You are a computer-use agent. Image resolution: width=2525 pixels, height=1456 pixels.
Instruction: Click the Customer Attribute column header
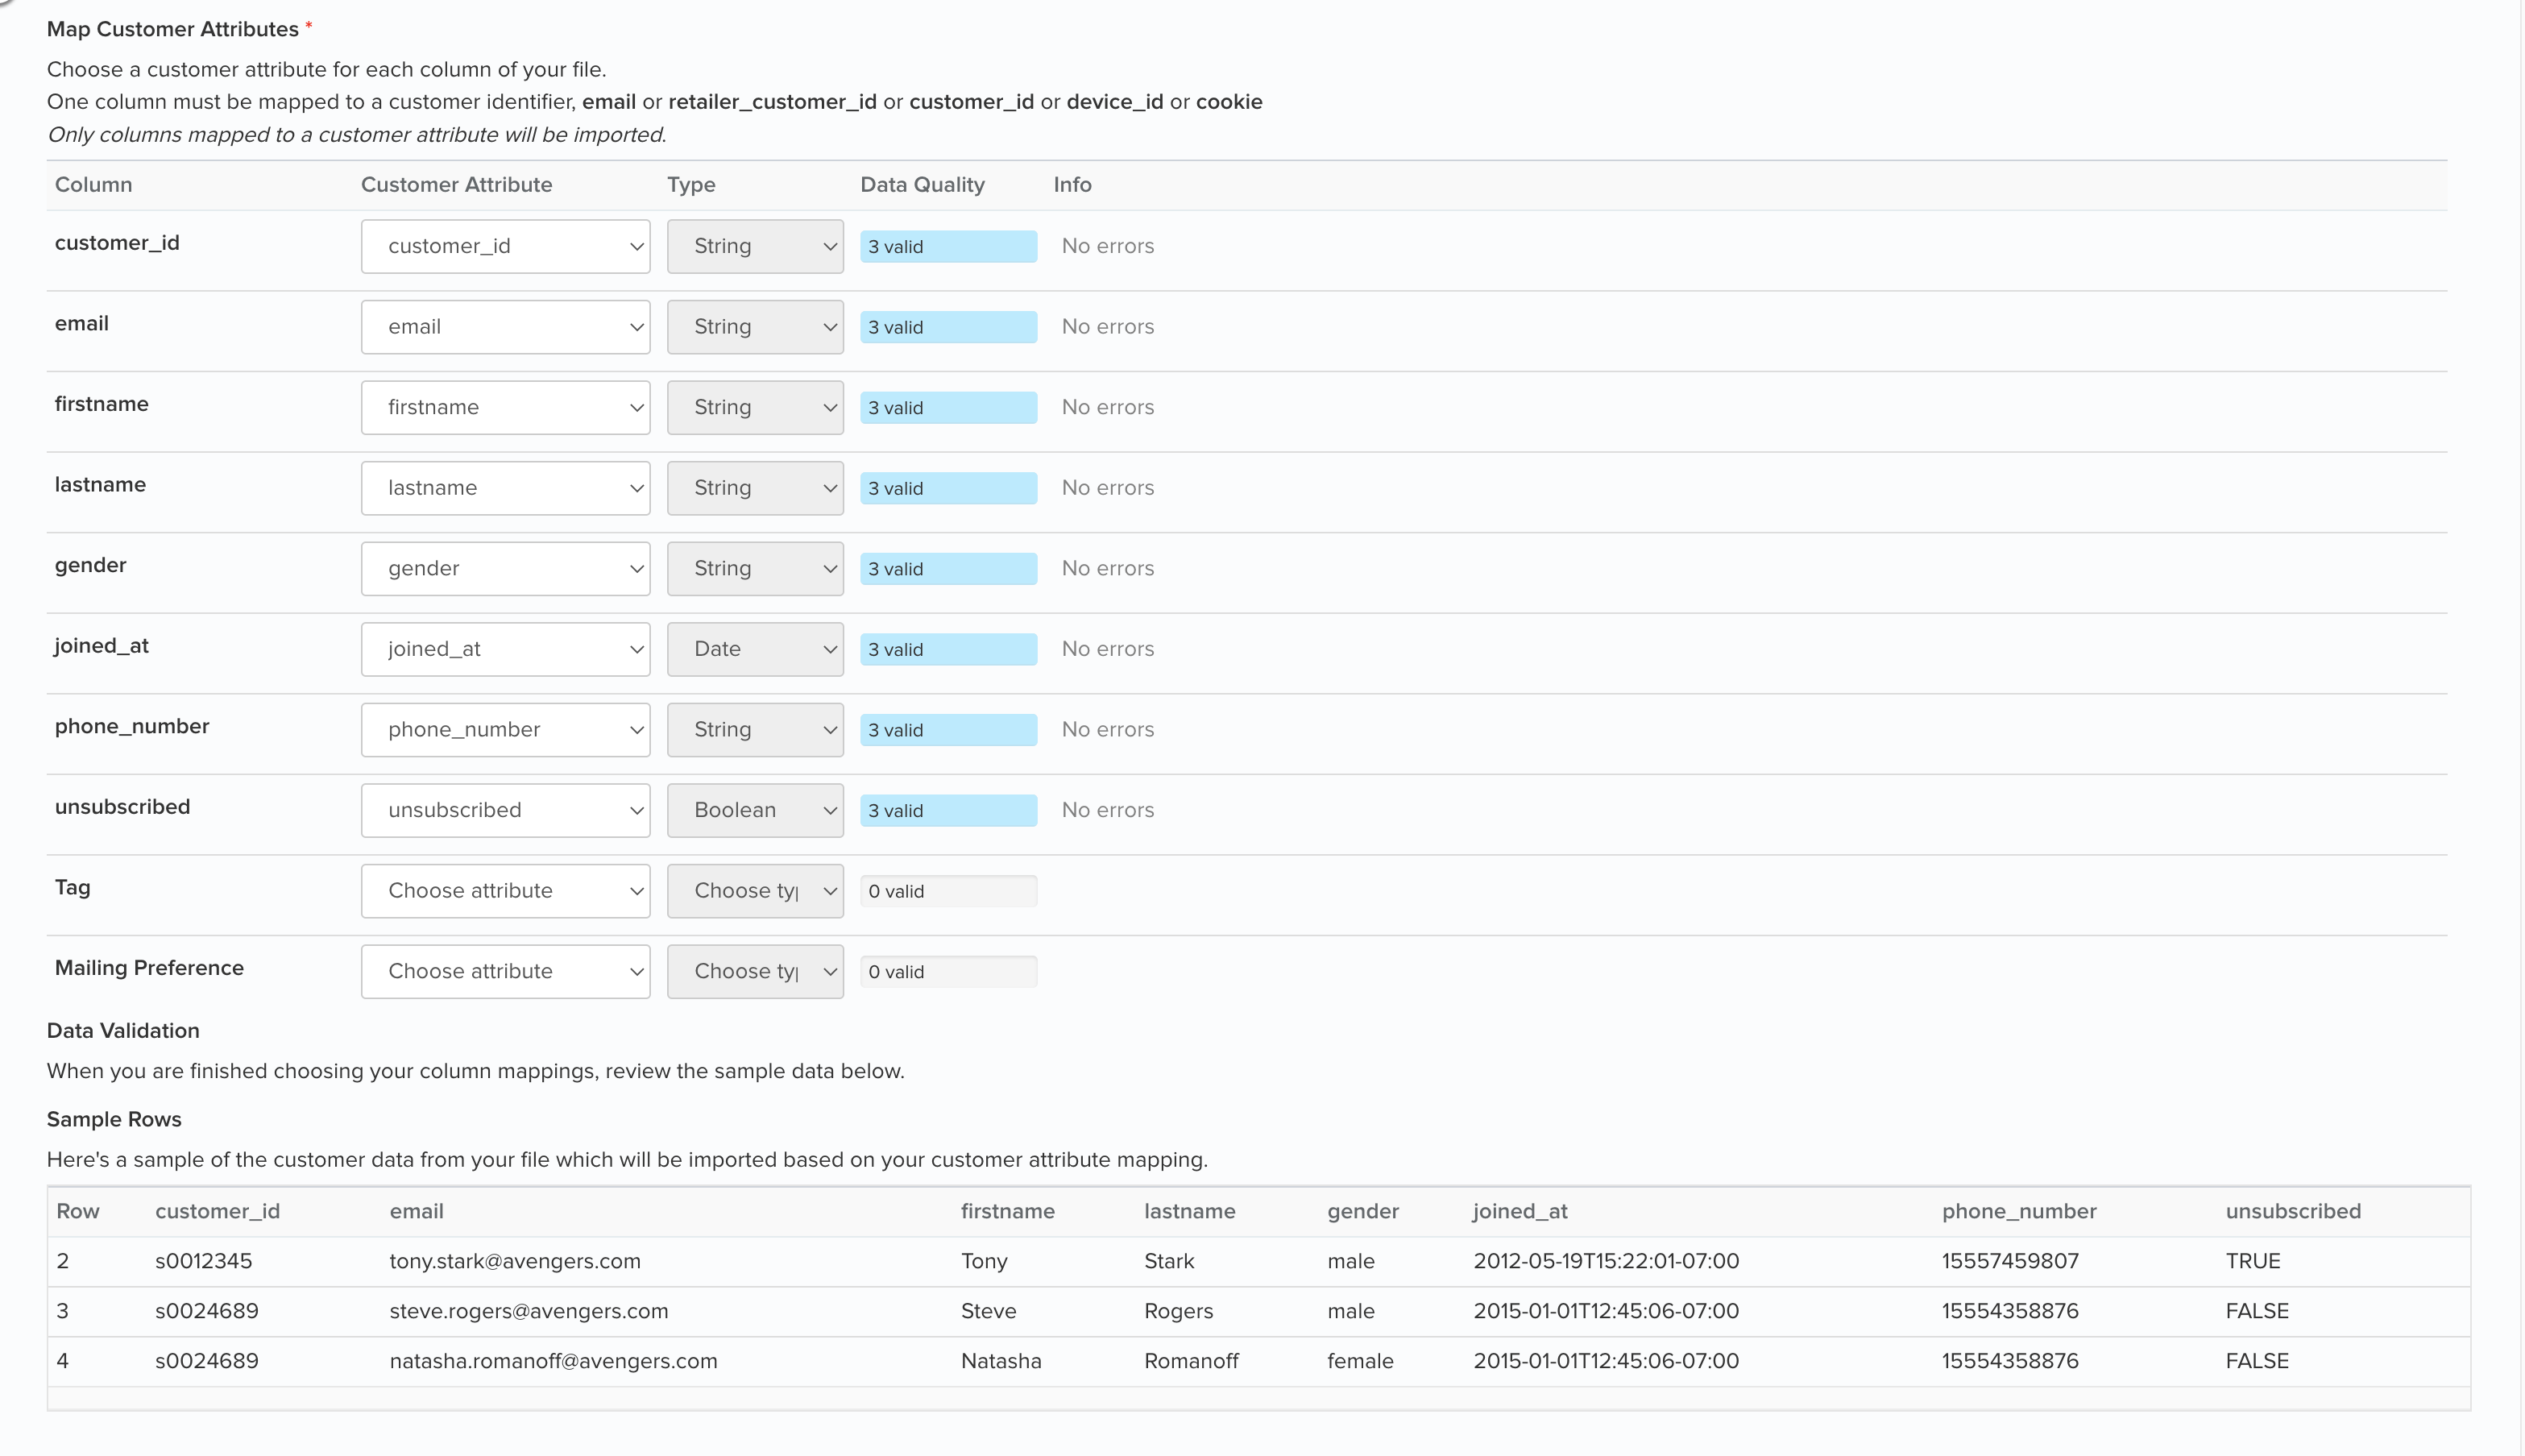(x=457, y=185)
